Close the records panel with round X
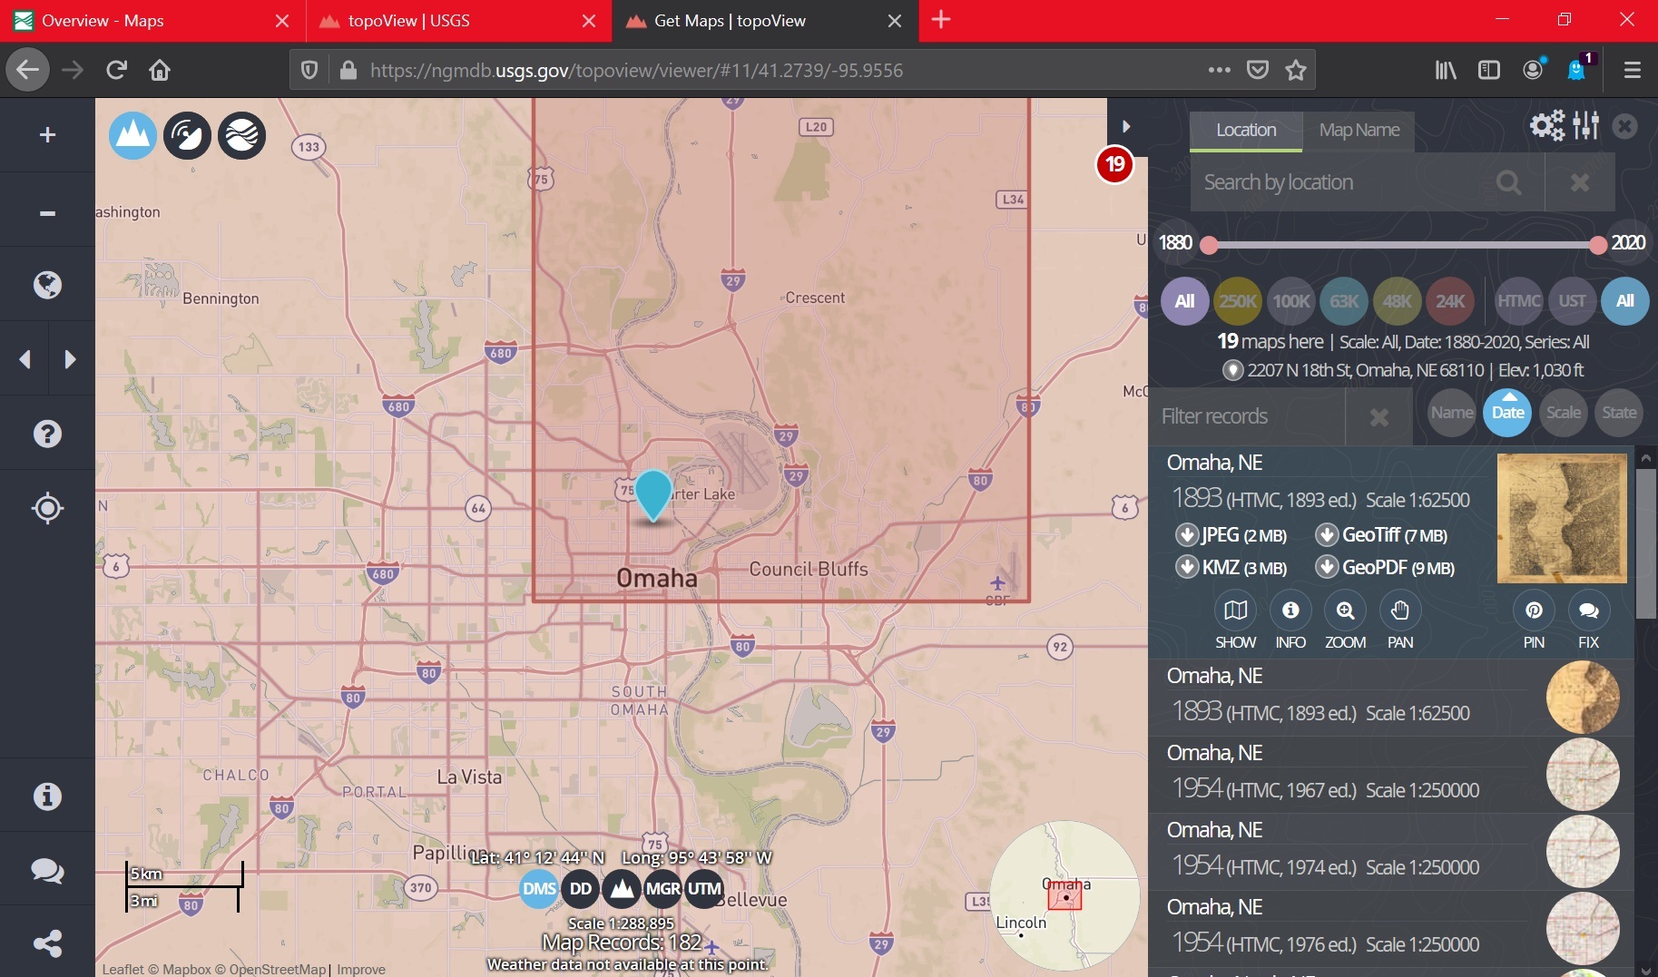Image resolution: width=1658 pixels, height=977 pixels. point(1625,126)
